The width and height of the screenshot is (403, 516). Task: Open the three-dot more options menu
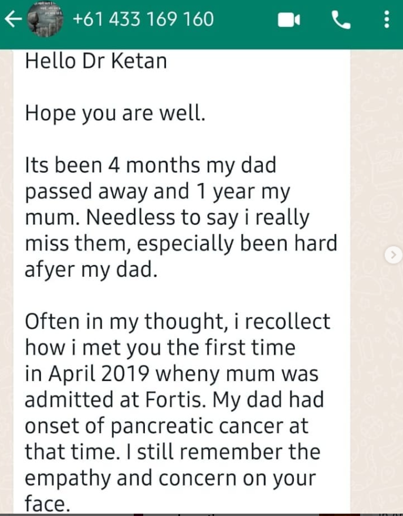(x=385, y=21)
